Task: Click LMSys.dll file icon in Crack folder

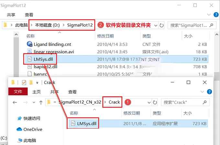Action: point(73,123)
